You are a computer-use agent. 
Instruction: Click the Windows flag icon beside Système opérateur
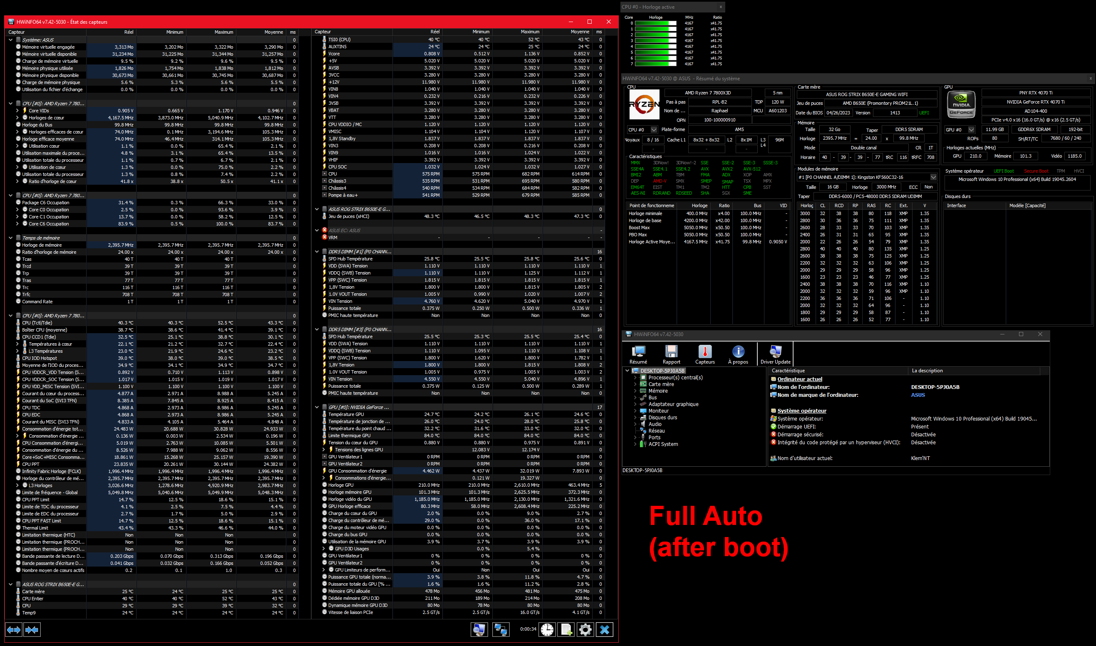[x=774, y=419]
